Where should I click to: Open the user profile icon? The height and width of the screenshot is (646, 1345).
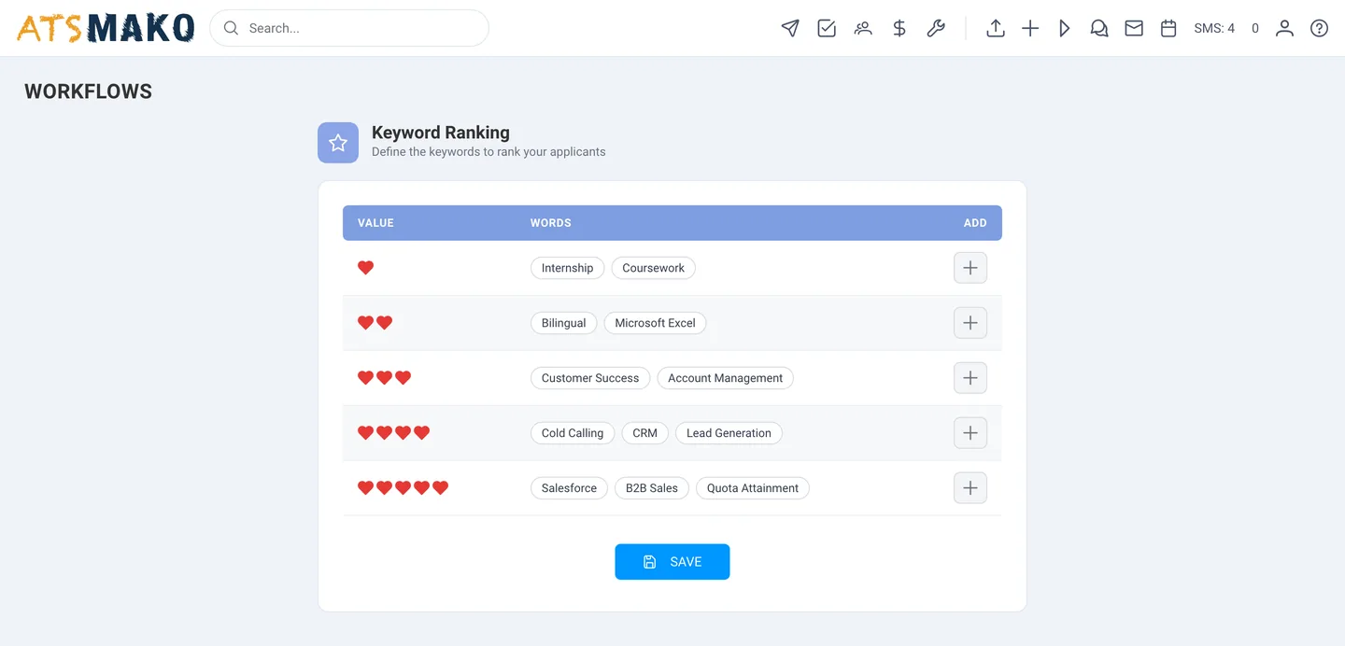coord(1285,28)
